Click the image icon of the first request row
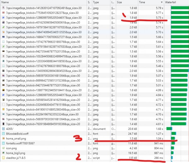The height and width of the screenshot is (163, 189). pos(3,7)
